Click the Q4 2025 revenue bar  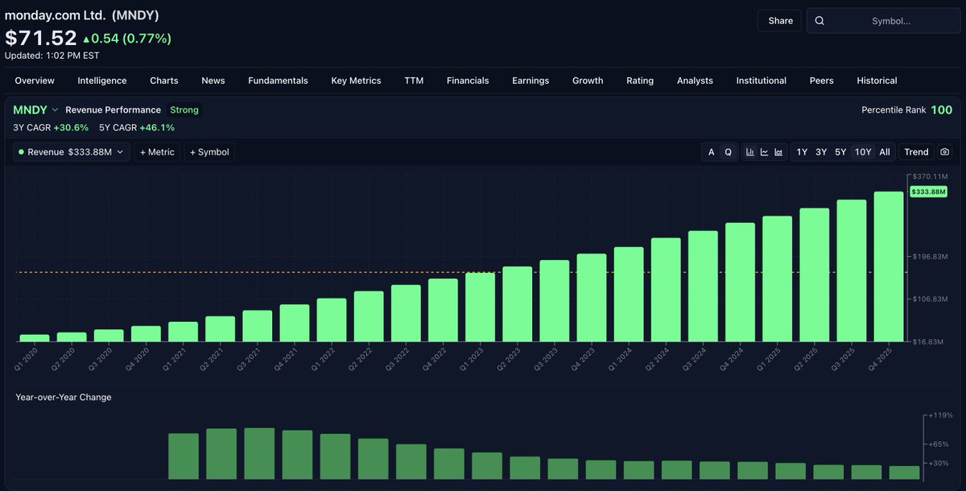(x=888, y=266)
